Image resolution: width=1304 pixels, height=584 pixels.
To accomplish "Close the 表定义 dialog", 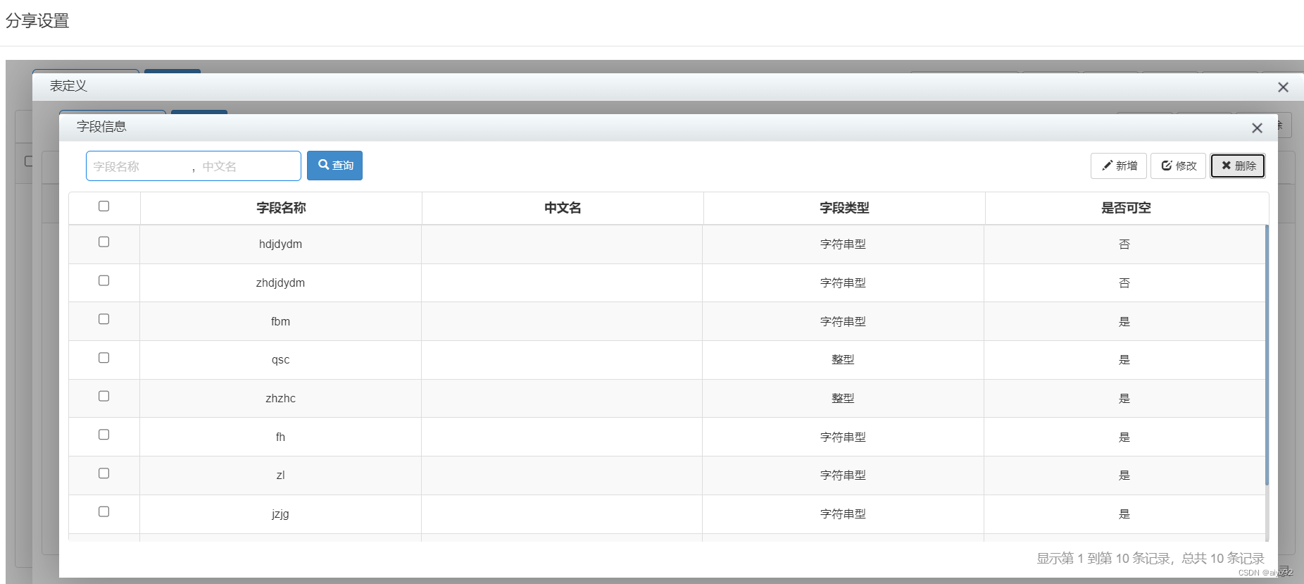I will pyautogui.click(x=1283, y=87).
